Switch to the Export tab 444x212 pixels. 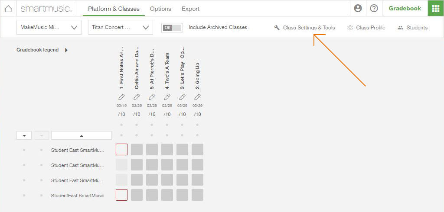(x=191, y=9)
